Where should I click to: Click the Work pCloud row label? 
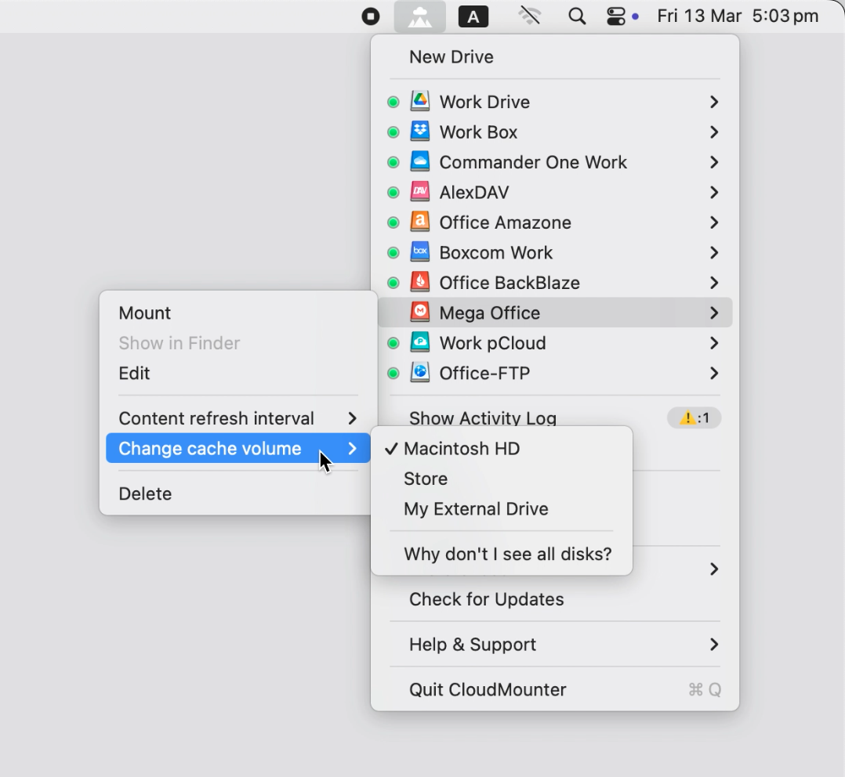[x=492, y=343]
